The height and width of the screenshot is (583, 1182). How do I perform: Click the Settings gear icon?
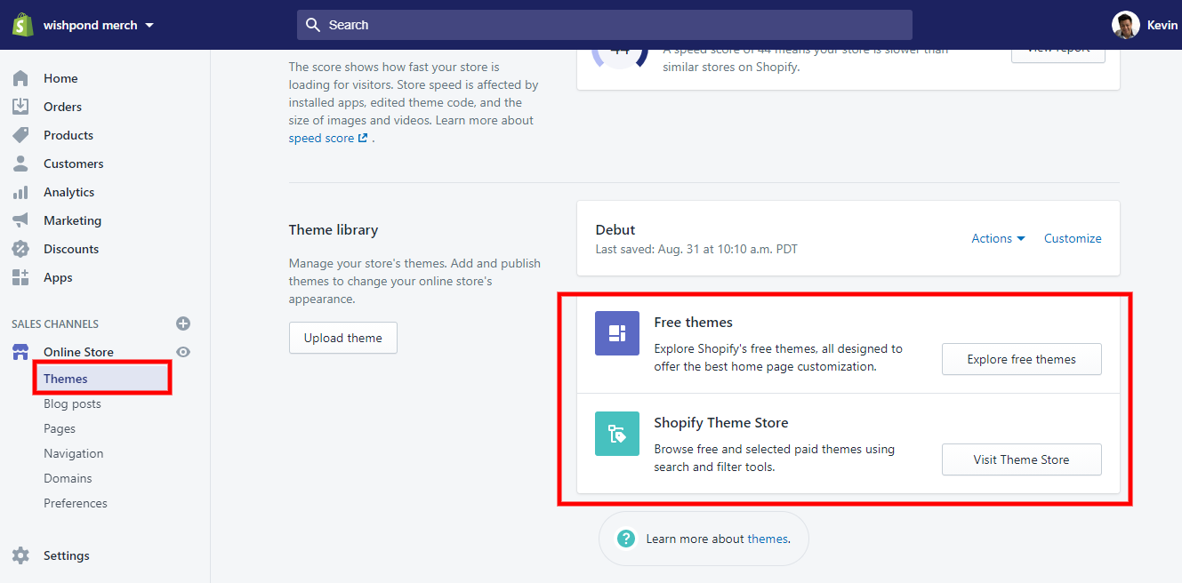[x=20, y=555]
